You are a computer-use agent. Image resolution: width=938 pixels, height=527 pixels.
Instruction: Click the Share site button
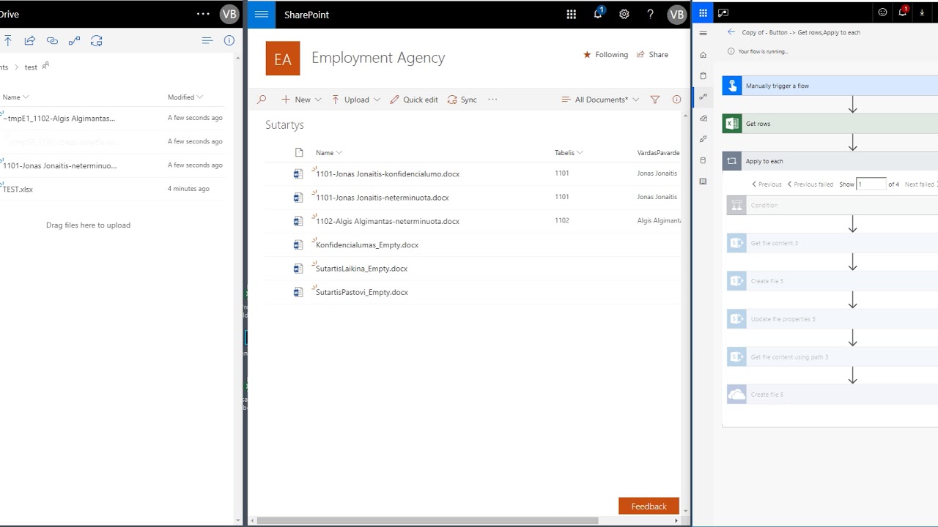point(652,55)
